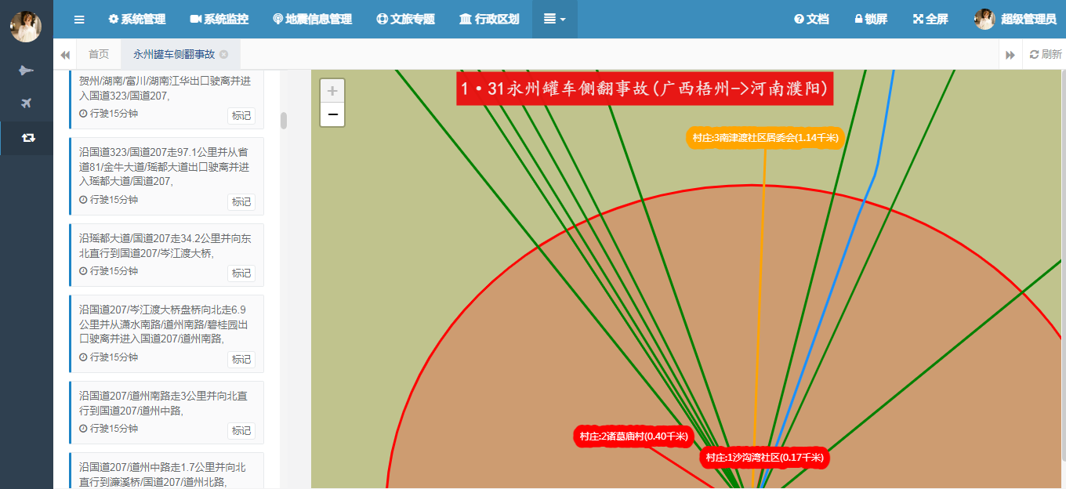Click the retweet arrows sidebar icon
Viewport: 1066px width, 489px height.
tap(27, 138)
